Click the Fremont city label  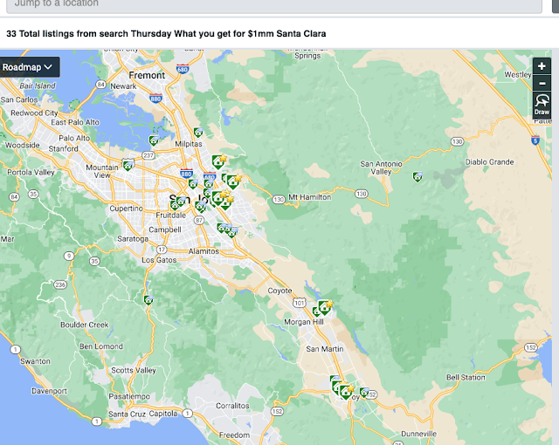[x=147, y=75]
